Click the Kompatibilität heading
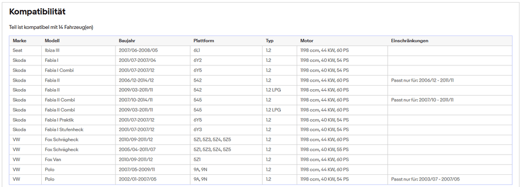The width and height of the screenshot is (521, 187). coord(37,12)
